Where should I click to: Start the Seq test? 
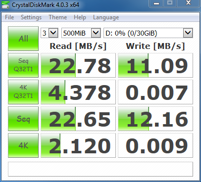pos(23,119)
